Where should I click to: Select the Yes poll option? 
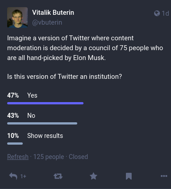click(32, 95)
